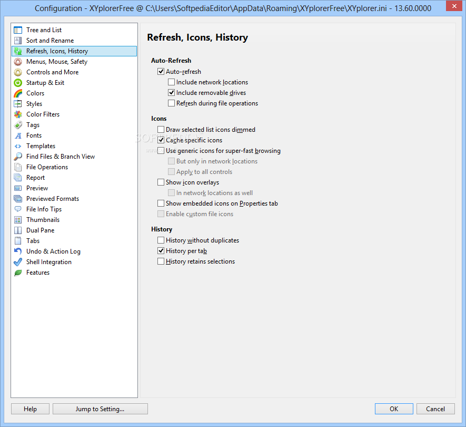Open the Help button
The width and height of the screenshot is (466, 427).
coord(31,409)
